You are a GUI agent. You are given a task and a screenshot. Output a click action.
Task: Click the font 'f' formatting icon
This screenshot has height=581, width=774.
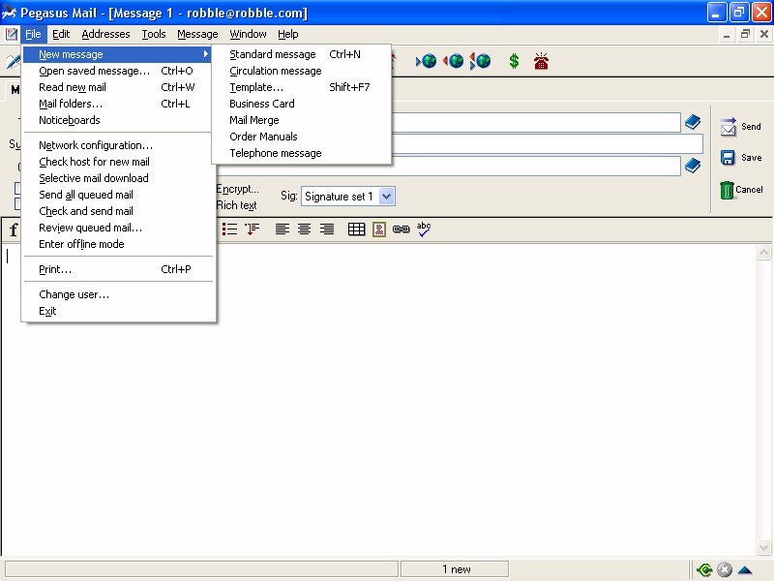point(14,229)
